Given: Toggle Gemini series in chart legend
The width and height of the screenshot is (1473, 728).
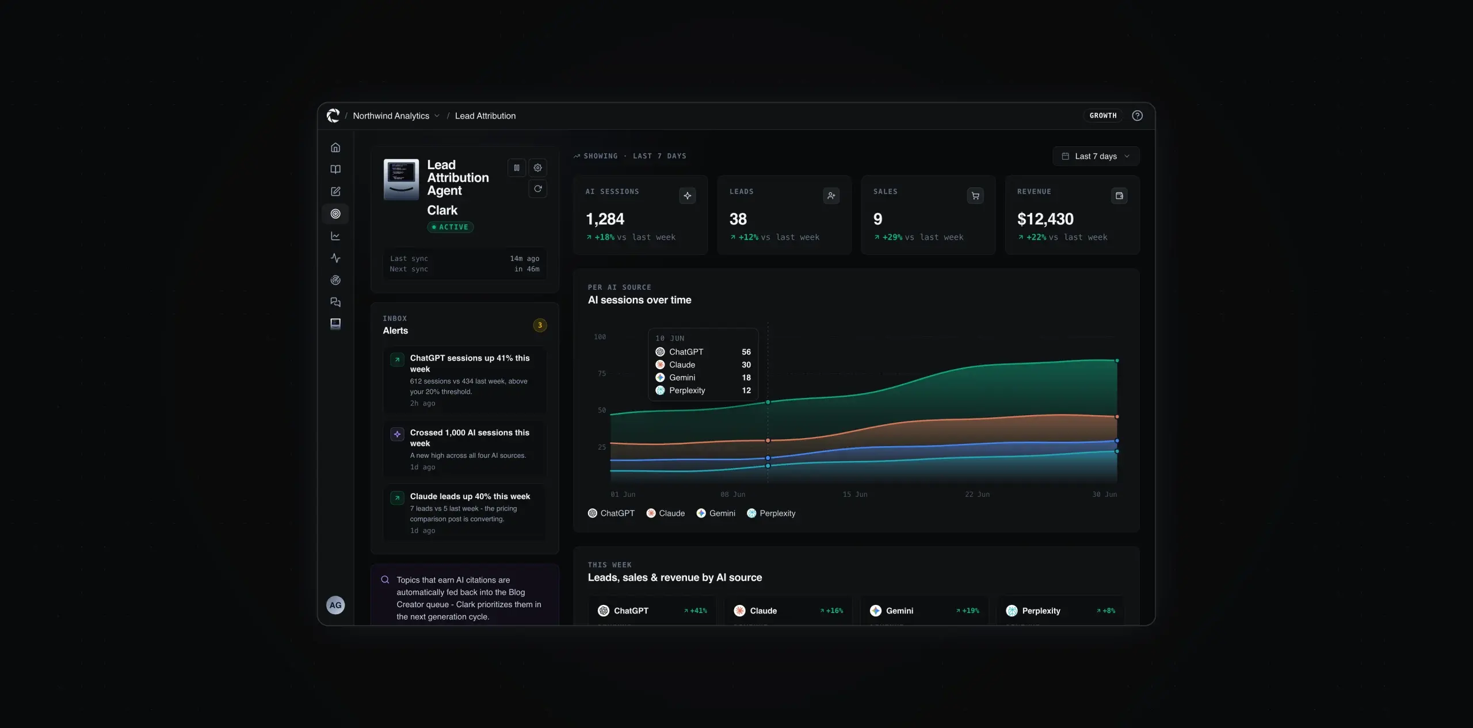Looking at the screenshot, I should tap(716, 514).
